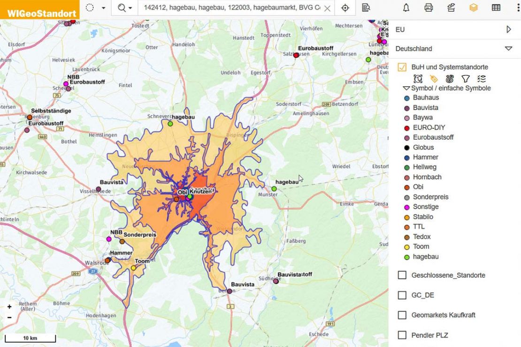Enable the Pendler PLZ layer
The height and width of the screenshot is (347, 521).
click(x=402, y=335)
